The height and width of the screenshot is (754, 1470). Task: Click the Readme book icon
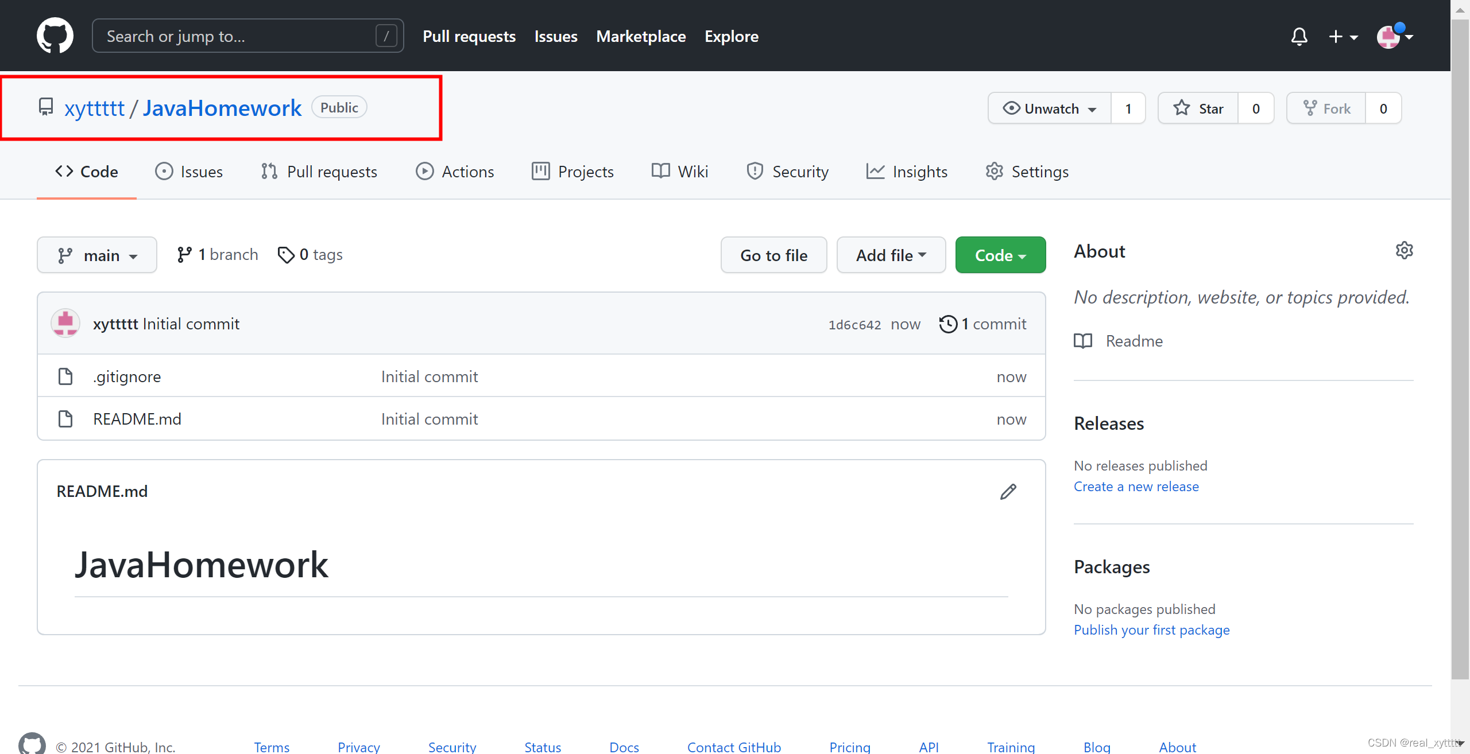point(1083,341)
